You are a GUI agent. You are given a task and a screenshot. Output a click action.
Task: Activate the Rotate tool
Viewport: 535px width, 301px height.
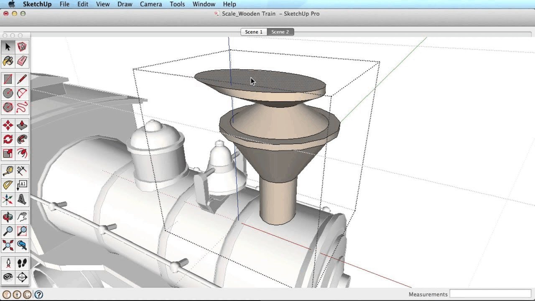(8, 139)
